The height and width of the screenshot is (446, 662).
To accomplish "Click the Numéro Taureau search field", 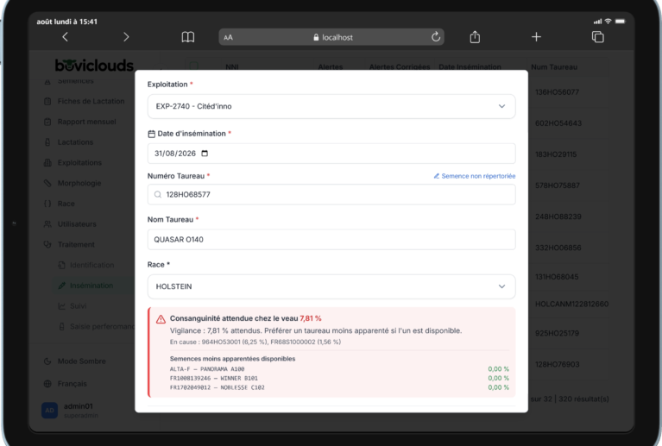I will (331, 194).
